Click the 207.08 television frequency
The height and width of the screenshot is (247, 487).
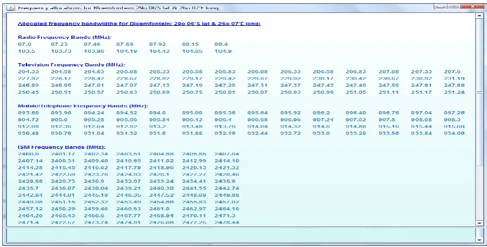[389, 72]
